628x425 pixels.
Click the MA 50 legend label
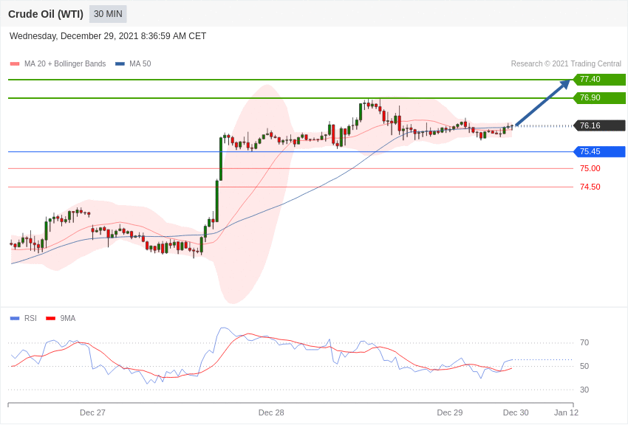click(x=140, y=63)
